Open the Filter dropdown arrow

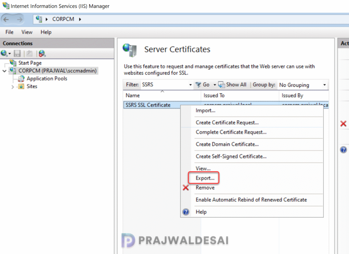tap(190, 85)
